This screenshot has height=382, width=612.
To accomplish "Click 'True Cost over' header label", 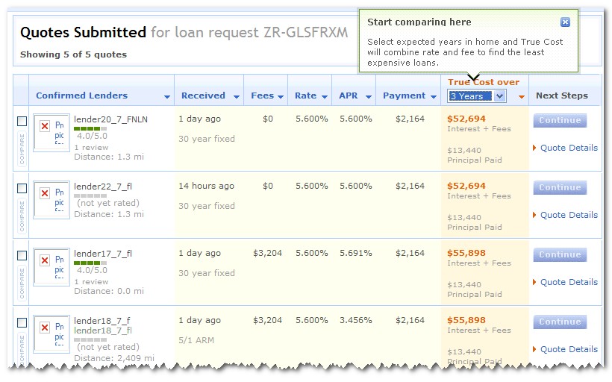I will tap(484, 82).
